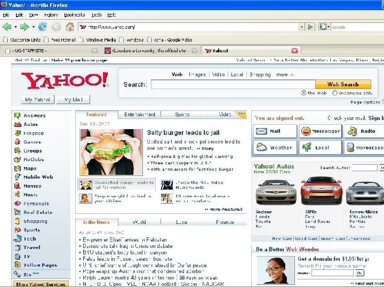The image size is (384, 288).
Task: Click the My Mail button
Action: click(73, 99)
